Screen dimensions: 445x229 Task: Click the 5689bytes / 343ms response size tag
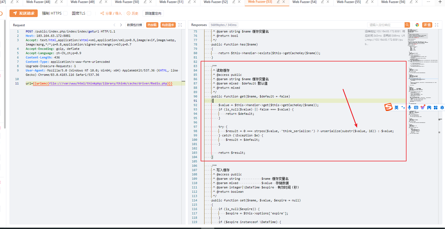(223, 25)
